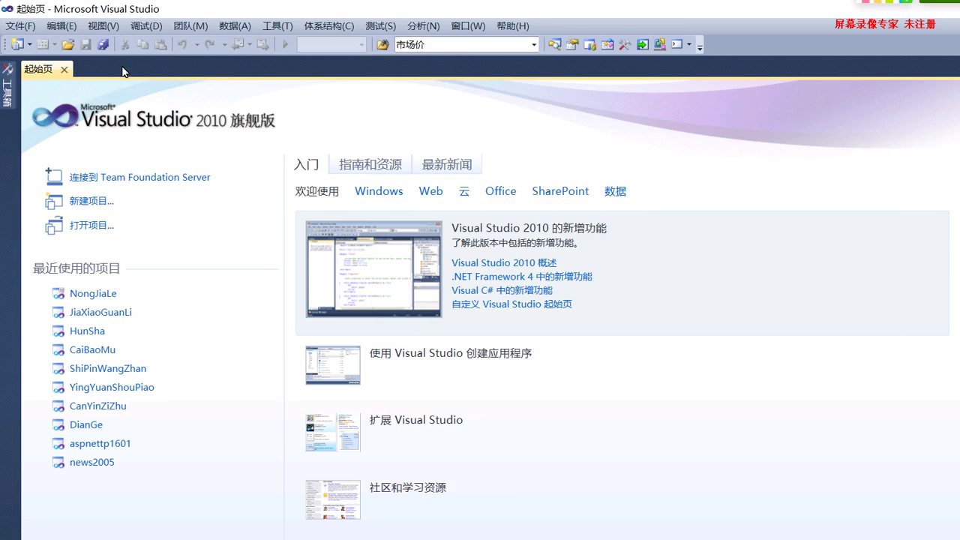Image resolution: width=960 pixels, height=540 pixels.
Task: Click the Start Page green arrow icon
Action: tap(643, 45)
